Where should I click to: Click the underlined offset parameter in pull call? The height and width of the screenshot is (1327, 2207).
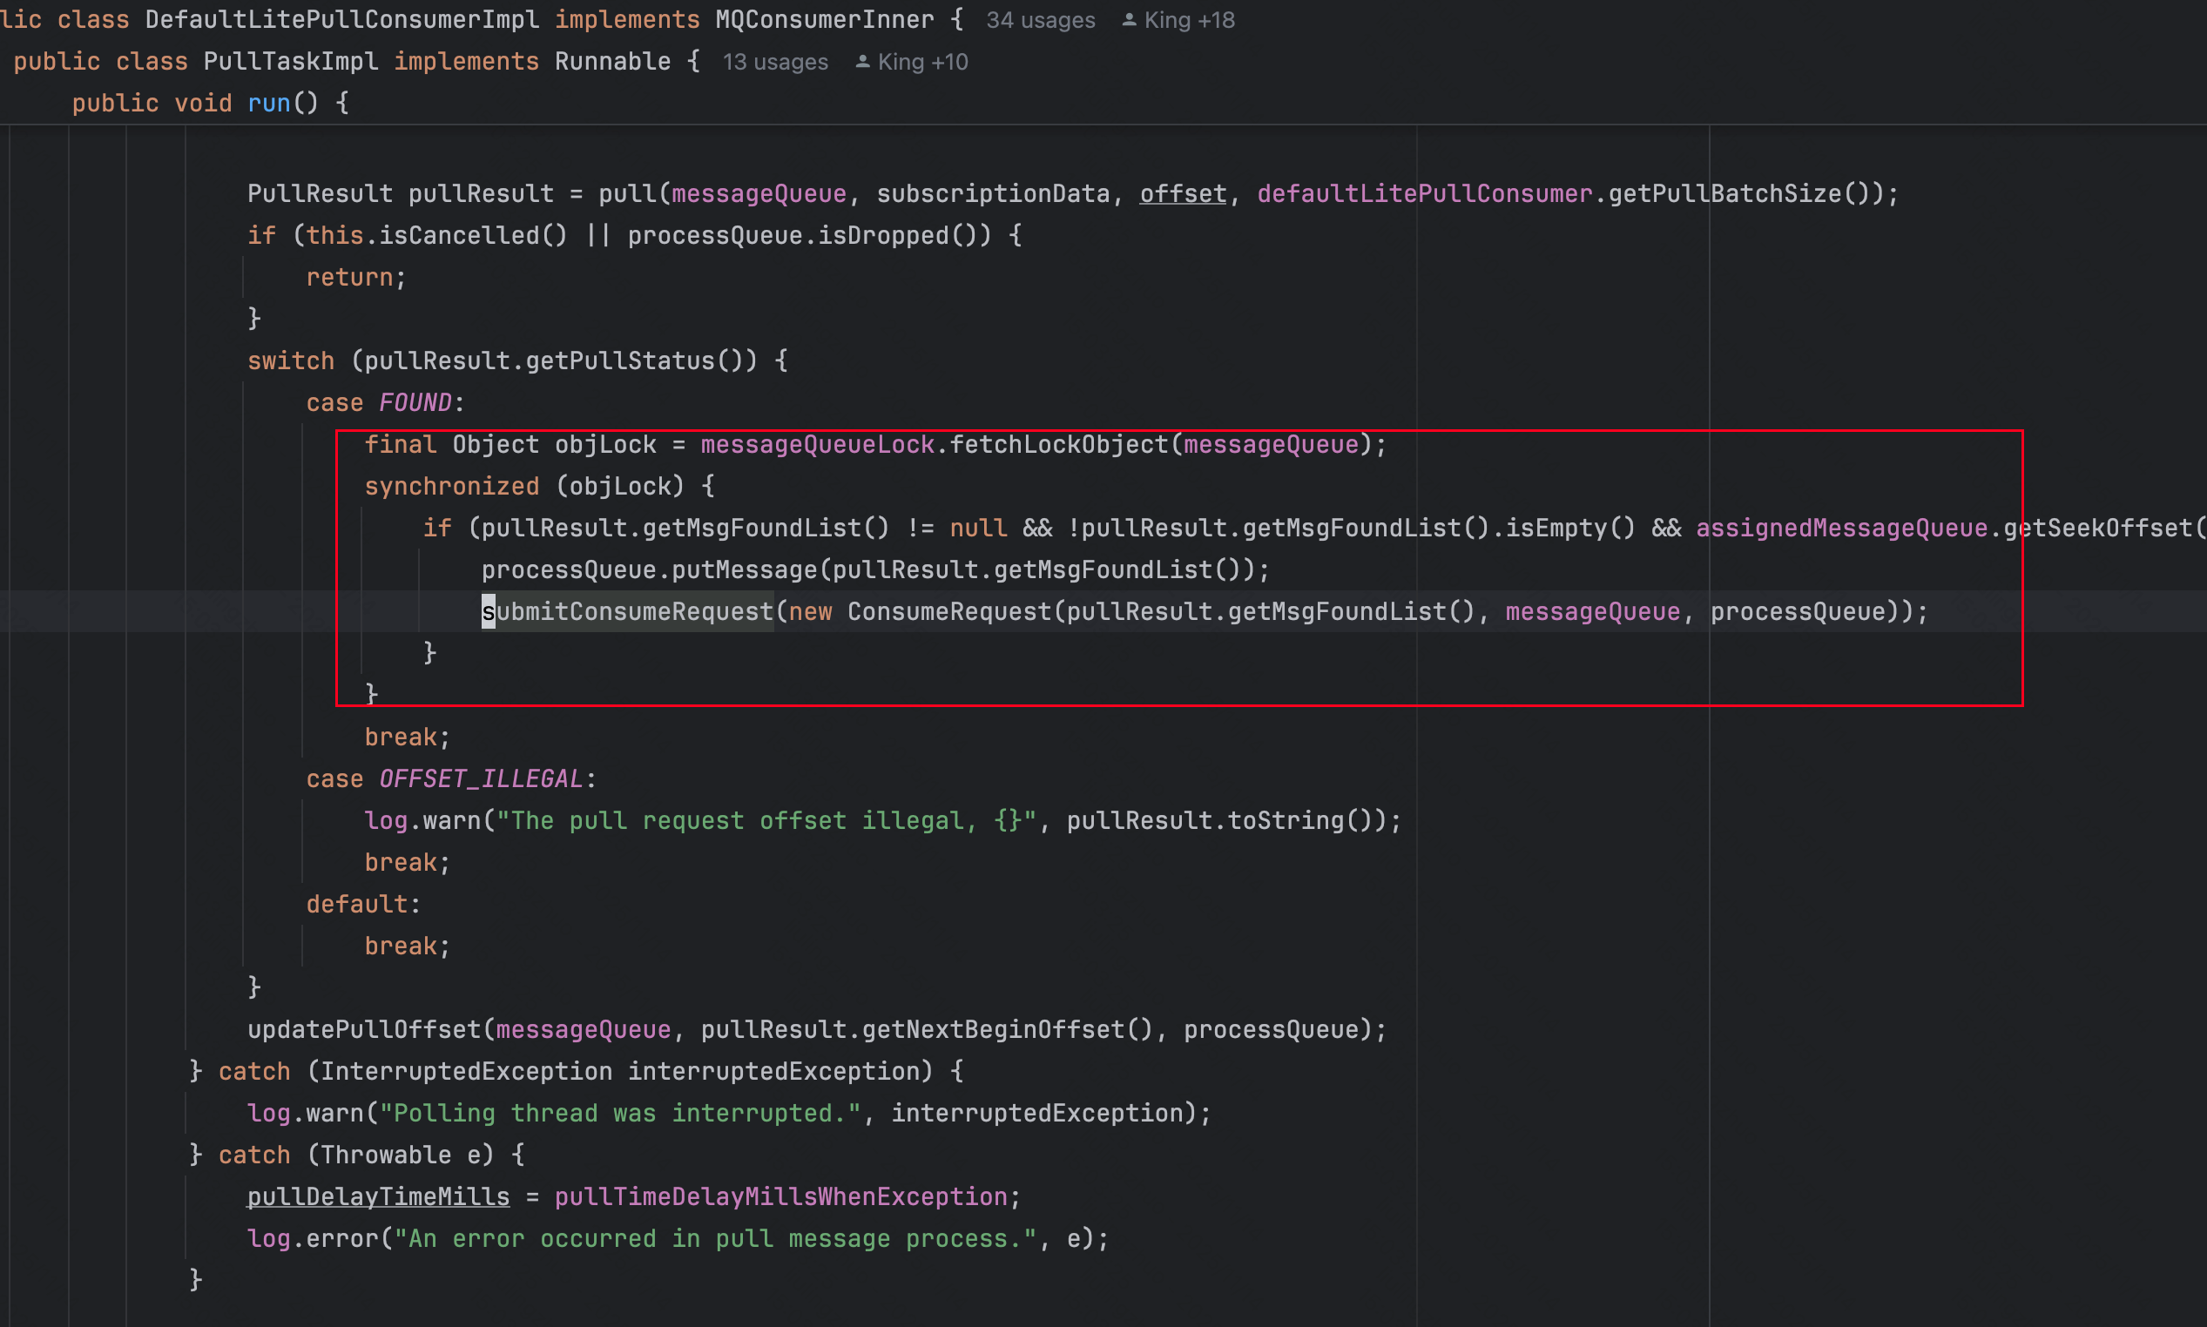1182,194
